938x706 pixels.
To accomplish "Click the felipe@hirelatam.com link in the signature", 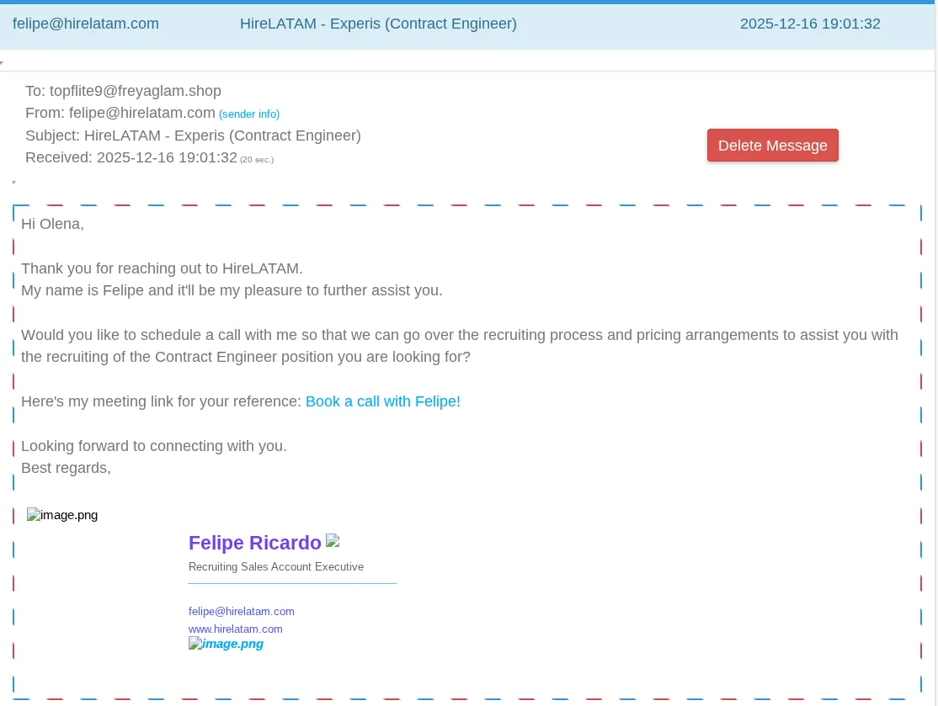I will (x=241, y=611).
